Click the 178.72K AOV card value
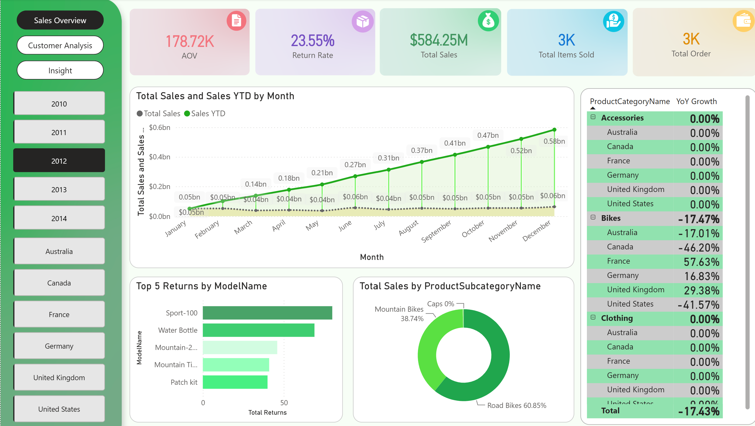The width and height of the screenshot is (755, 426). pyautogui.click(x=190, y=41)
